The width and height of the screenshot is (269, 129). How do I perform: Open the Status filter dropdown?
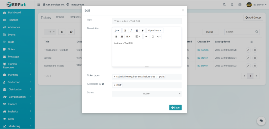click(210, 32)
